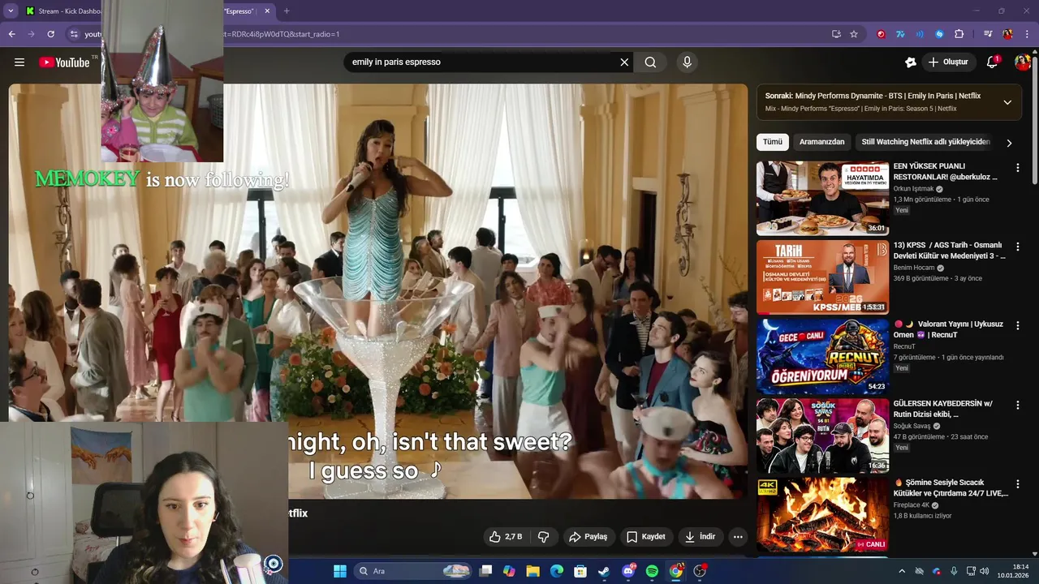Screen dimensions: 1039x584
Task: Open the Oluştur create button
Action: (x=948, y=62)
